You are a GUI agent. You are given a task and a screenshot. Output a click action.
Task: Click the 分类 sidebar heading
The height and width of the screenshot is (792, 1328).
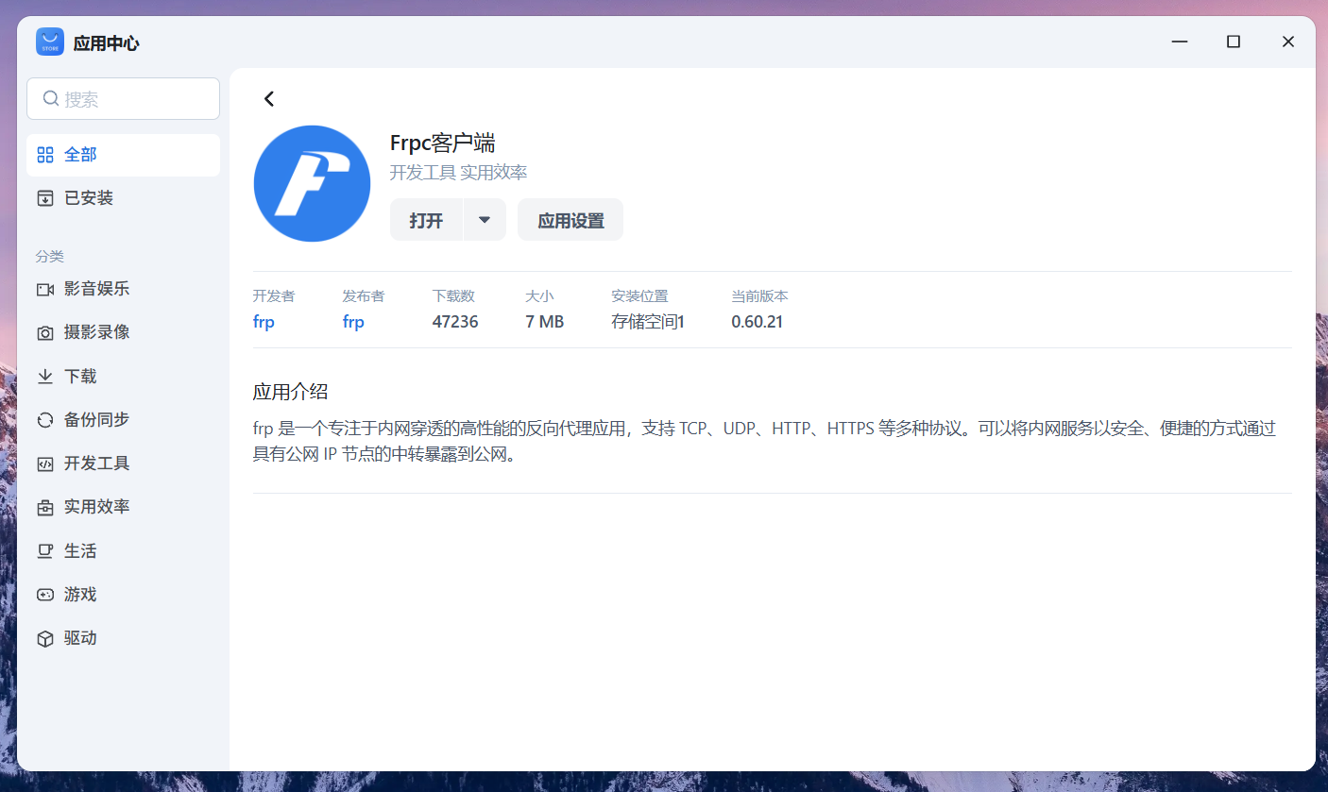pos(50,256)
